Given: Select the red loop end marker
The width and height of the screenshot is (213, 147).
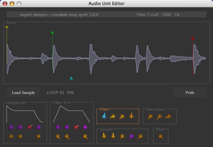Looking at the screenshot, I should pyautogui.click(x=193, y=39).
